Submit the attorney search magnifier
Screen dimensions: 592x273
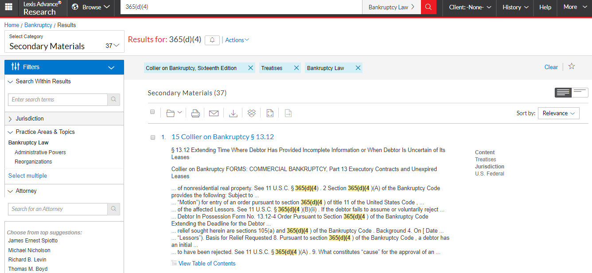[x=114, y=209]
